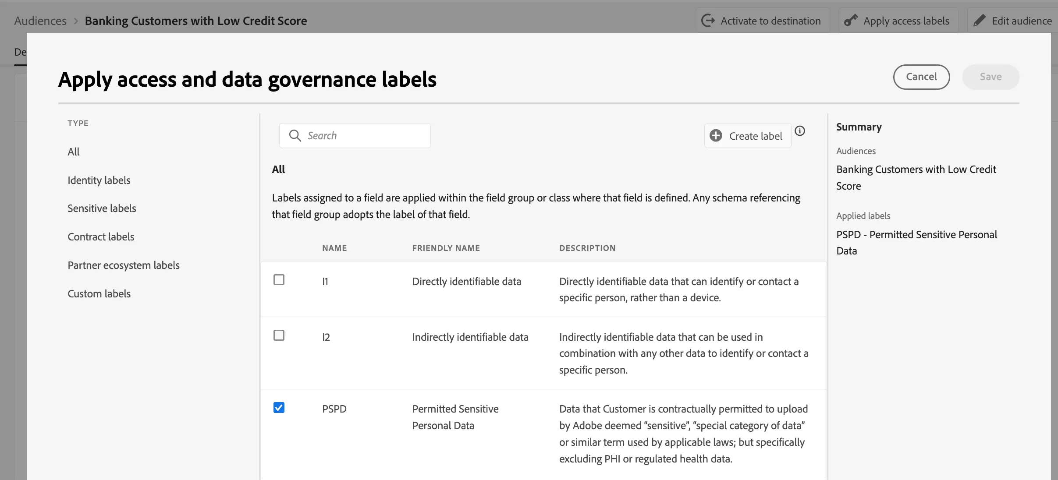Viewport: 1058px width, 480px height.
Task: Click the 'Indirectly identifiable data' friendly name
Action: point(470,337)
